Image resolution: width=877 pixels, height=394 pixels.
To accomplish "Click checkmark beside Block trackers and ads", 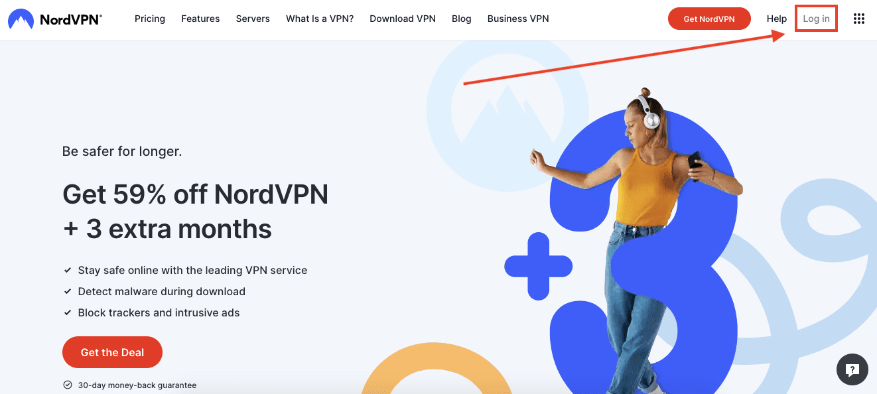I will tap(68, 313).
